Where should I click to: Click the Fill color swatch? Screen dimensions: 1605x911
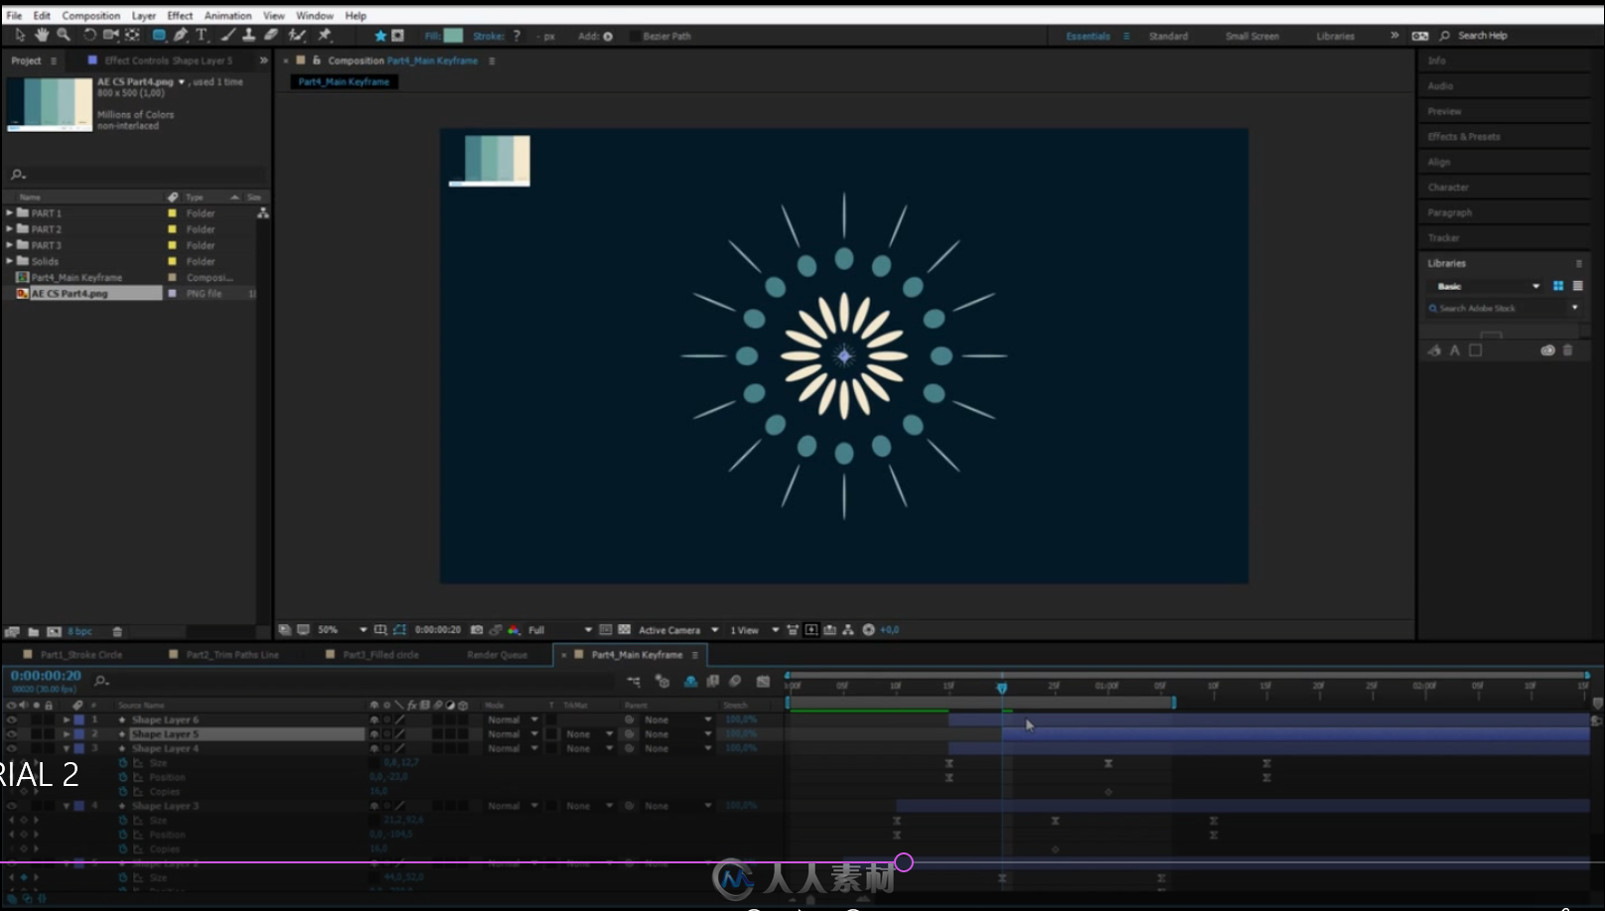(x=453, y=36)
